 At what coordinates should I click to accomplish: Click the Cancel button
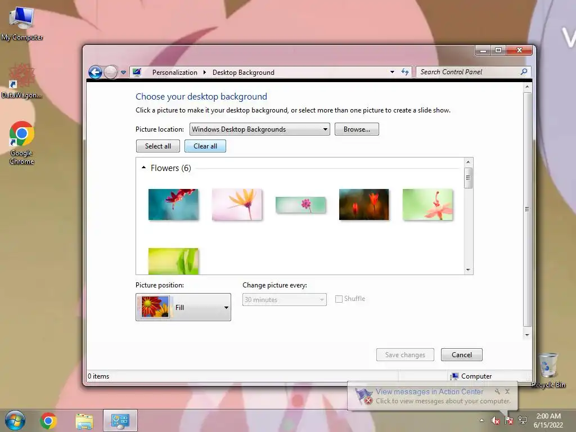[461, 355]
